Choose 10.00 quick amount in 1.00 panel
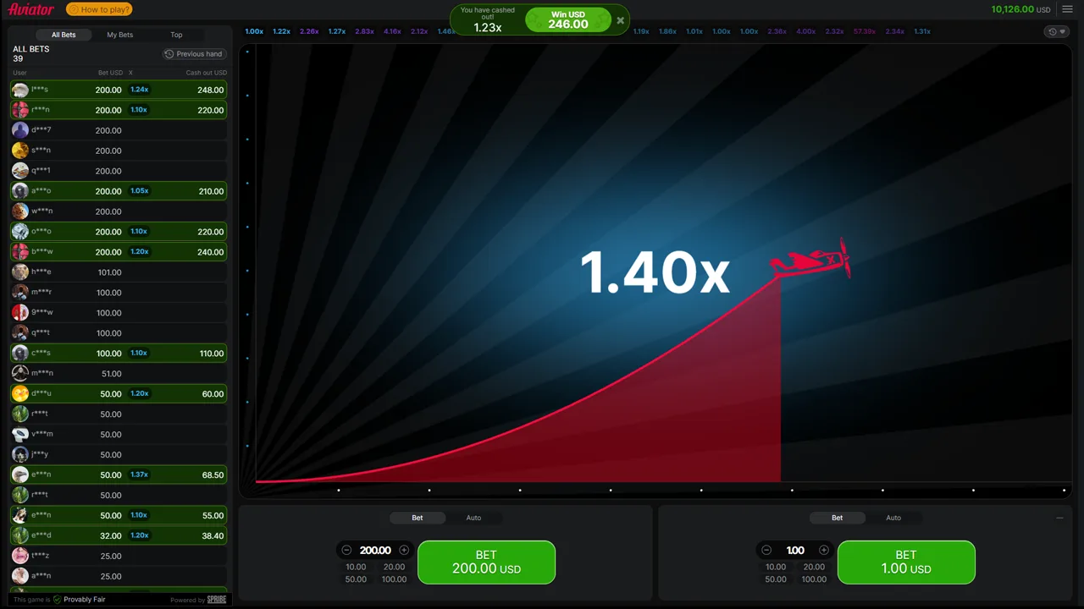Viewport: 1084px width, 609px height. tap(776, 567)
